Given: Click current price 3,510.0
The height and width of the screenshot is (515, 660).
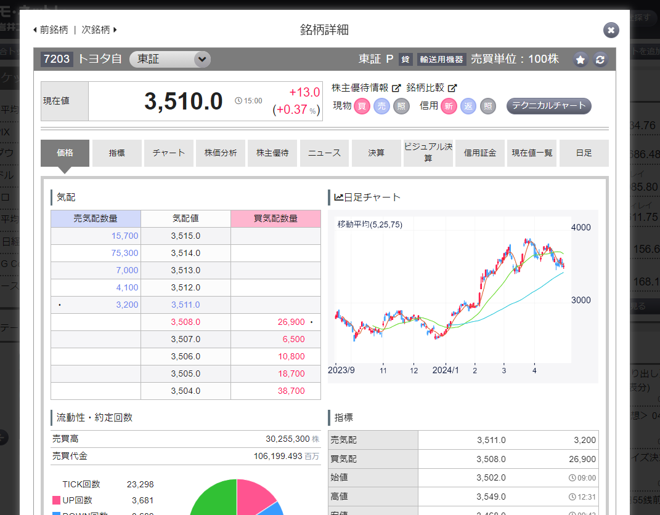Looking at the screenshot, I should click(184, 102).
